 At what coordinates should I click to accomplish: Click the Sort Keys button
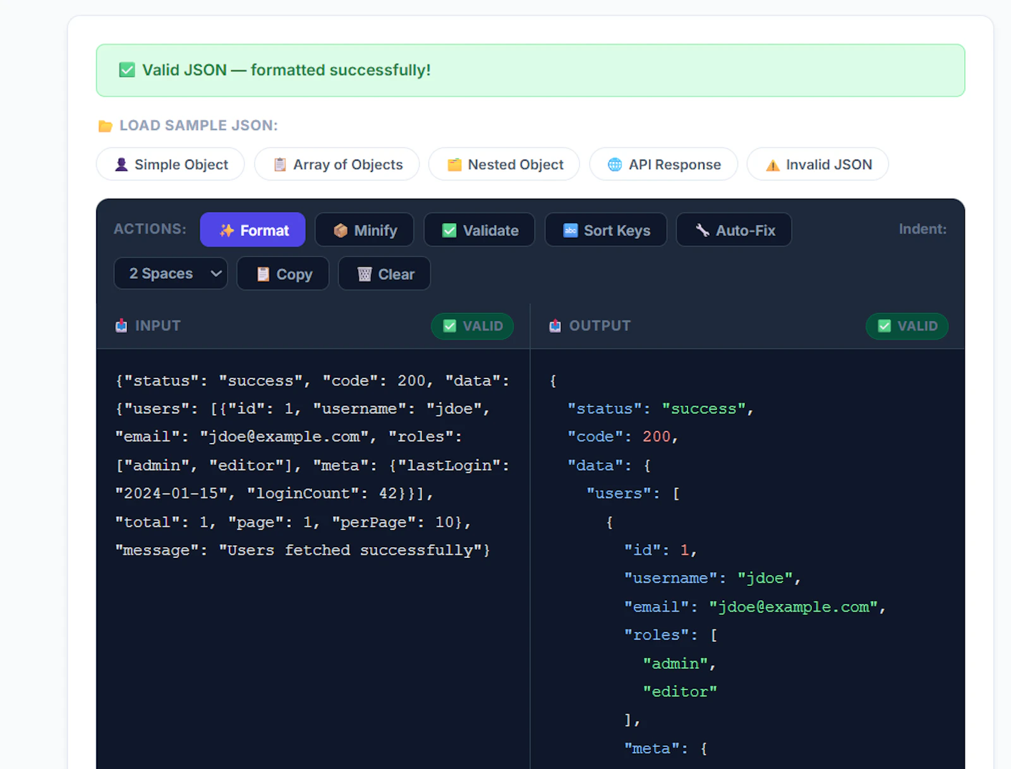(x=606, y=230)
